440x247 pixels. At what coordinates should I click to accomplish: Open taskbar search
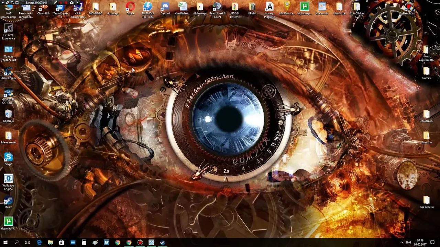click(16, 243)
